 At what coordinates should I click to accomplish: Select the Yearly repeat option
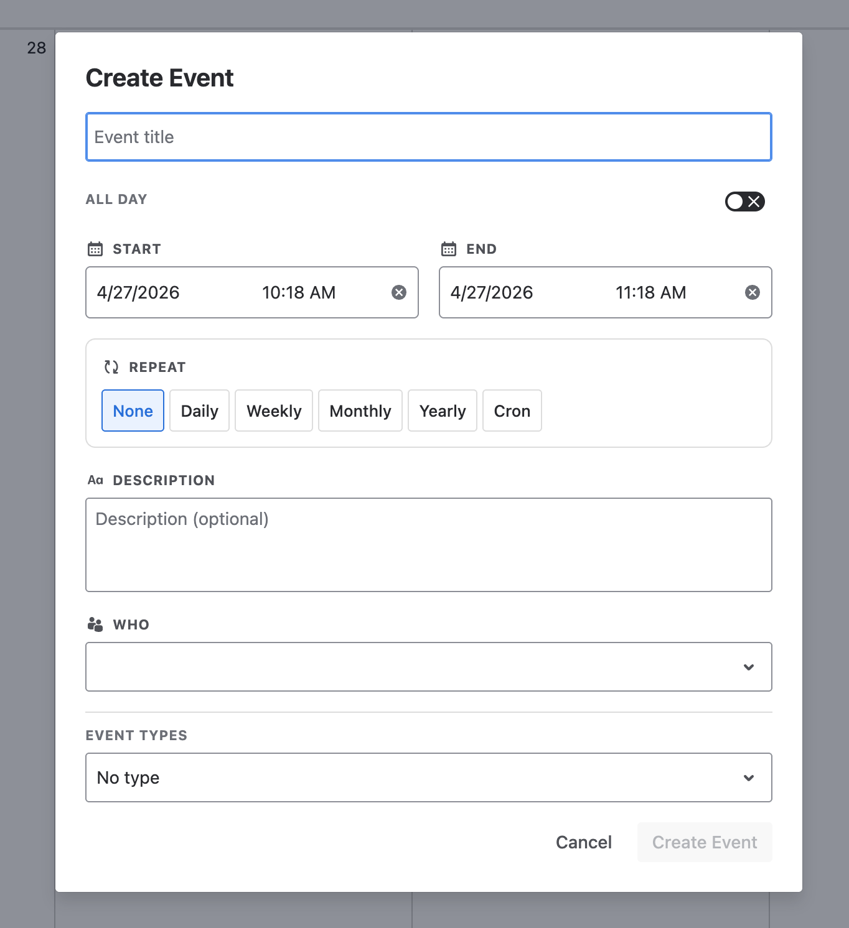tap(443, 411)
